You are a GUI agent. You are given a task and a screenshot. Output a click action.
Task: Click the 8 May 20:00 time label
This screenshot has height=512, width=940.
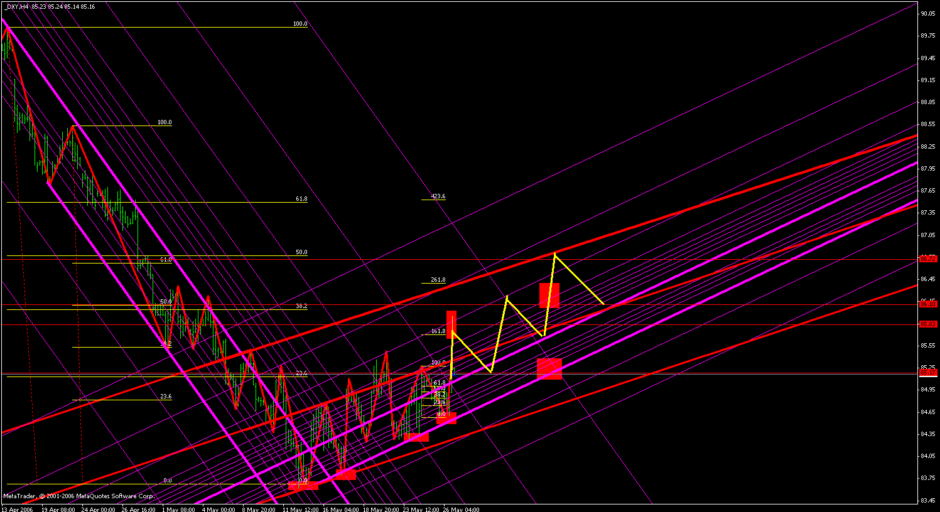tap(259, 509)
